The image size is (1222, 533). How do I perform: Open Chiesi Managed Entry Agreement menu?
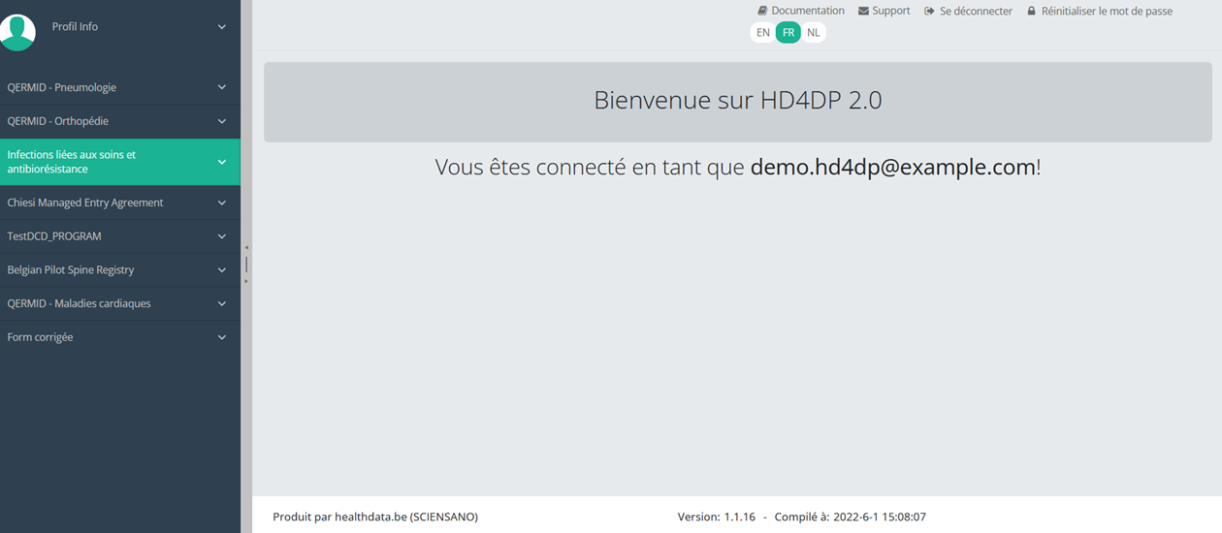tap(85, 203)
